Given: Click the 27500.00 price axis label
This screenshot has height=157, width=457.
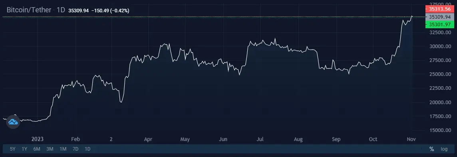Looking at the screenshot, I should coord(440,60).
